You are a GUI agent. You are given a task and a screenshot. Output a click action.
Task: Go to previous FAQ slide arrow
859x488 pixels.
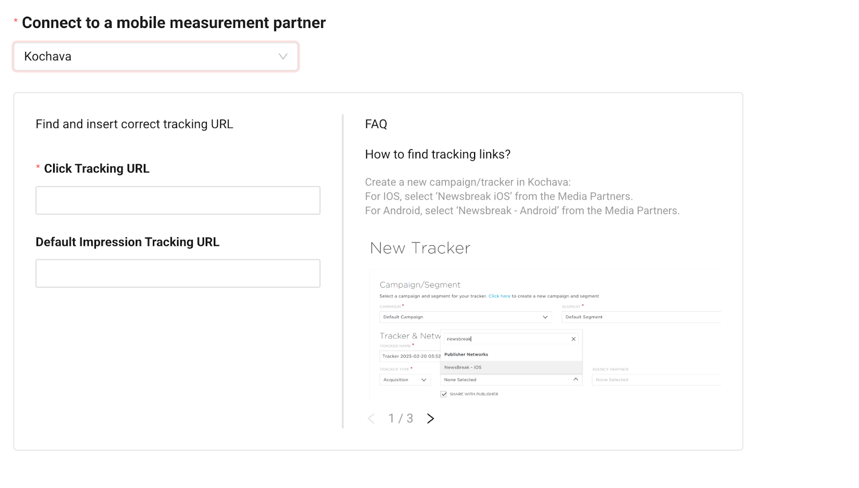(371, 418)
